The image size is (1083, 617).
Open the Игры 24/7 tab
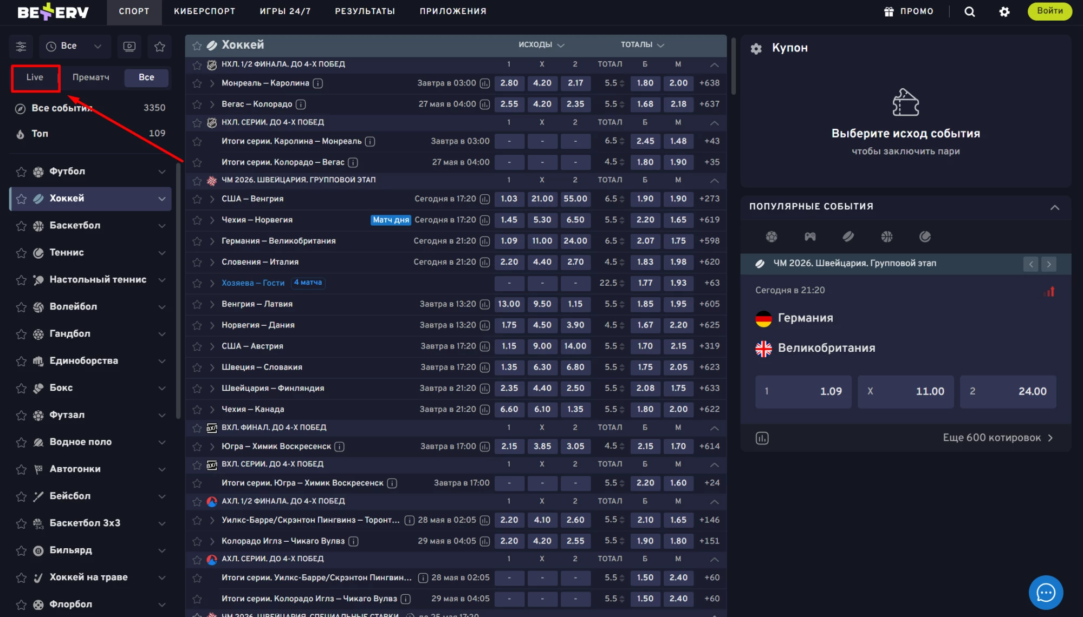tap(286, 11)
